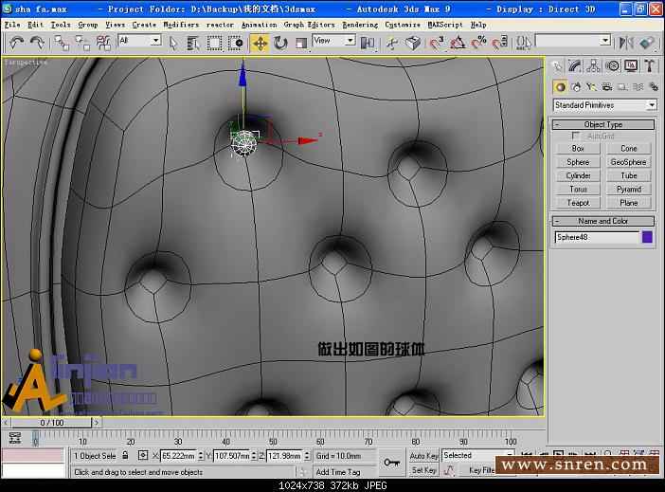Open the Hierarchy panel tab
Image resolution: width=665 pixels, height=492 pixels.
(x=595, y=65)
